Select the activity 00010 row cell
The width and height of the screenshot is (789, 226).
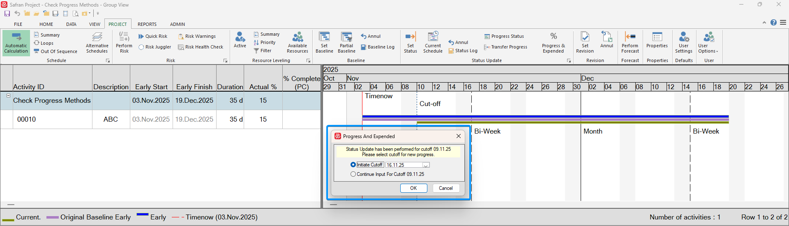(x=27, y=120)
